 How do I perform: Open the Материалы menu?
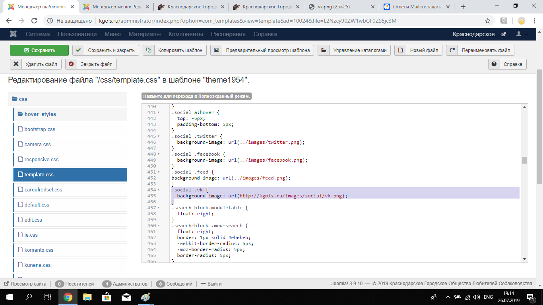click(x=145, y=34)
